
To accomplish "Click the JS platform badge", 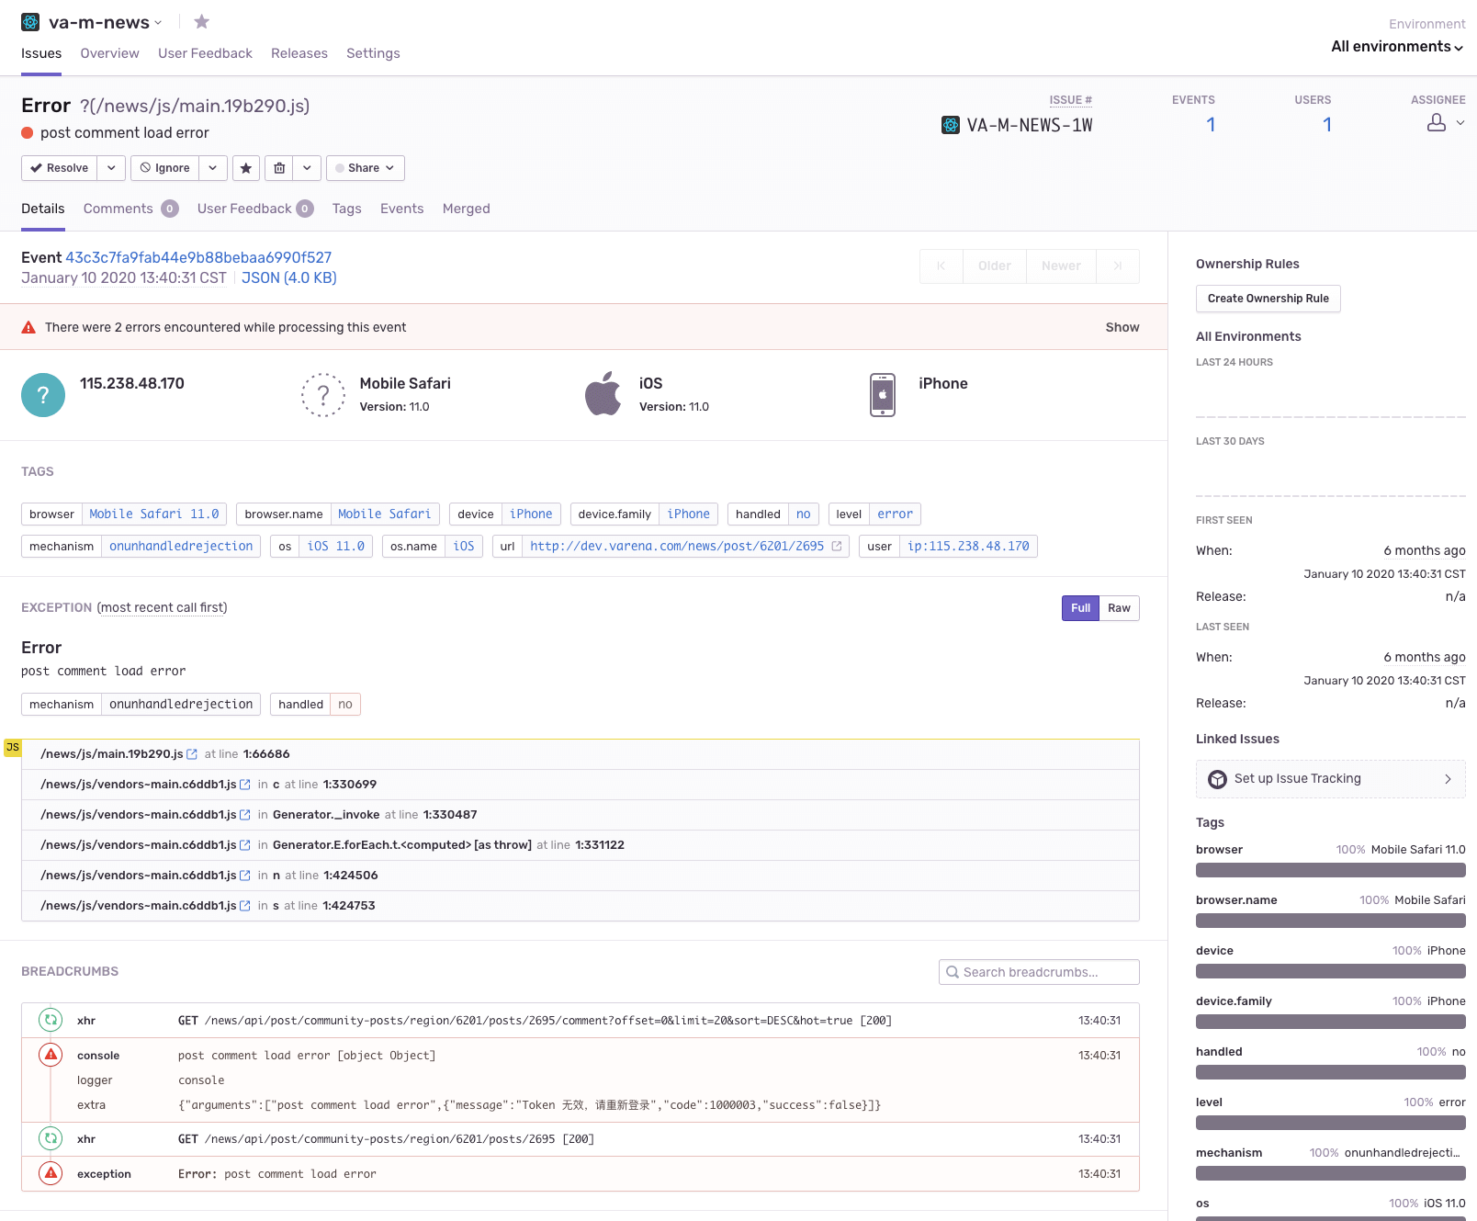I will click(x=13, y=748).
